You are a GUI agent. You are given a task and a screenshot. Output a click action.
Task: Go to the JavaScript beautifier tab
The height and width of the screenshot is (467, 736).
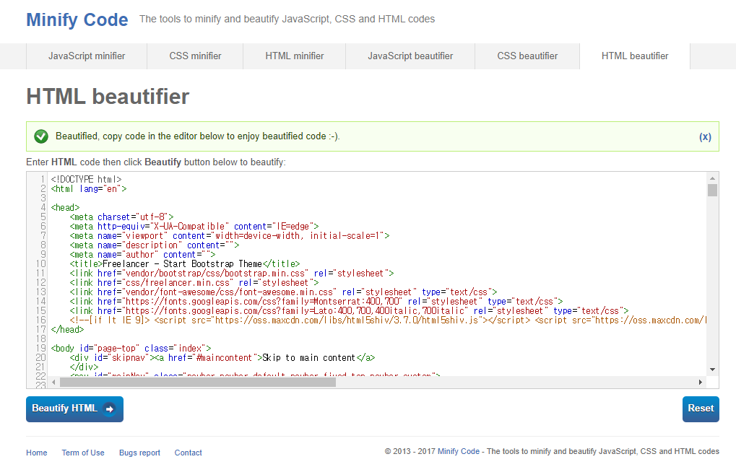click(x=410, y=56)
